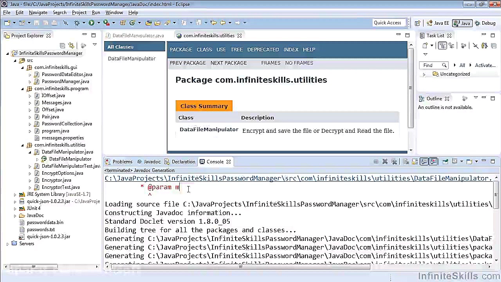The width and height of the screenshot is (501, 282).
Task: Toggle Show Console on Standard Error change
Action: pyautogui.click(x=433, y=161)
